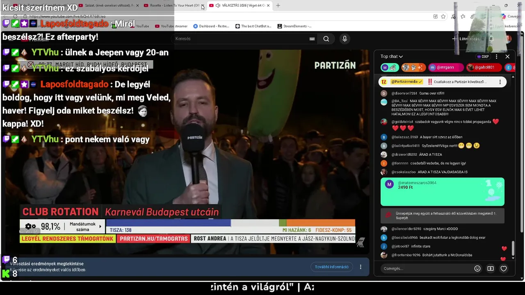Close the VÁLASZTÁS 2026 tab

tap(269, 5)
